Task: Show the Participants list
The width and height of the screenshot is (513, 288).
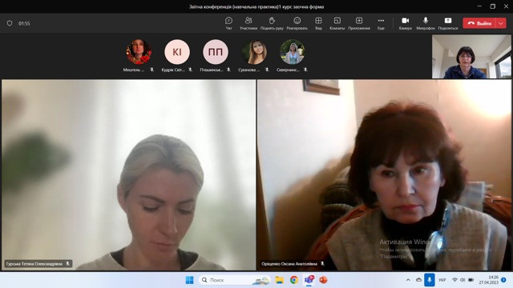Action: tap(248, 23)
